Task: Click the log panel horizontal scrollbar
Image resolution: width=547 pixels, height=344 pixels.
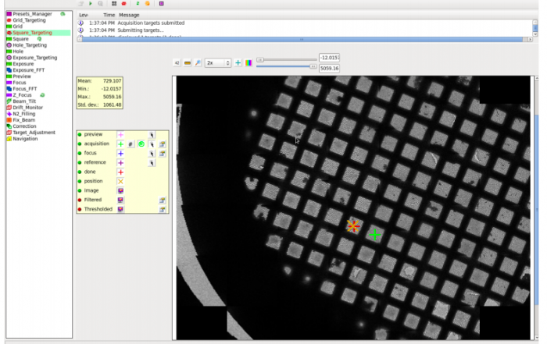Action: pos(302,40)
